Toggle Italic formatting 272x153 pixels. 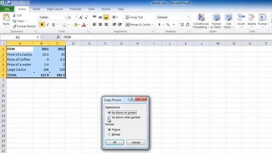coord(48,25)
